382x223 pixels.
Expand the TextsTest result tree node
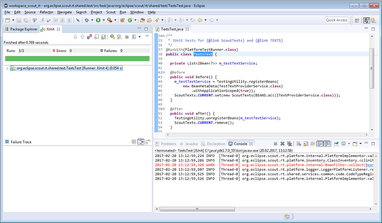[7, 68]
